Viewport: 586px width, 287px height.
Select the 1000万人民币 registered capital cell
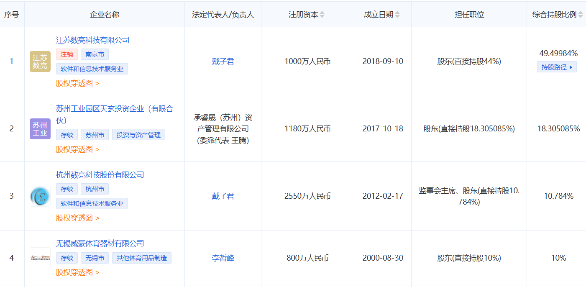(x=307, y=61)
